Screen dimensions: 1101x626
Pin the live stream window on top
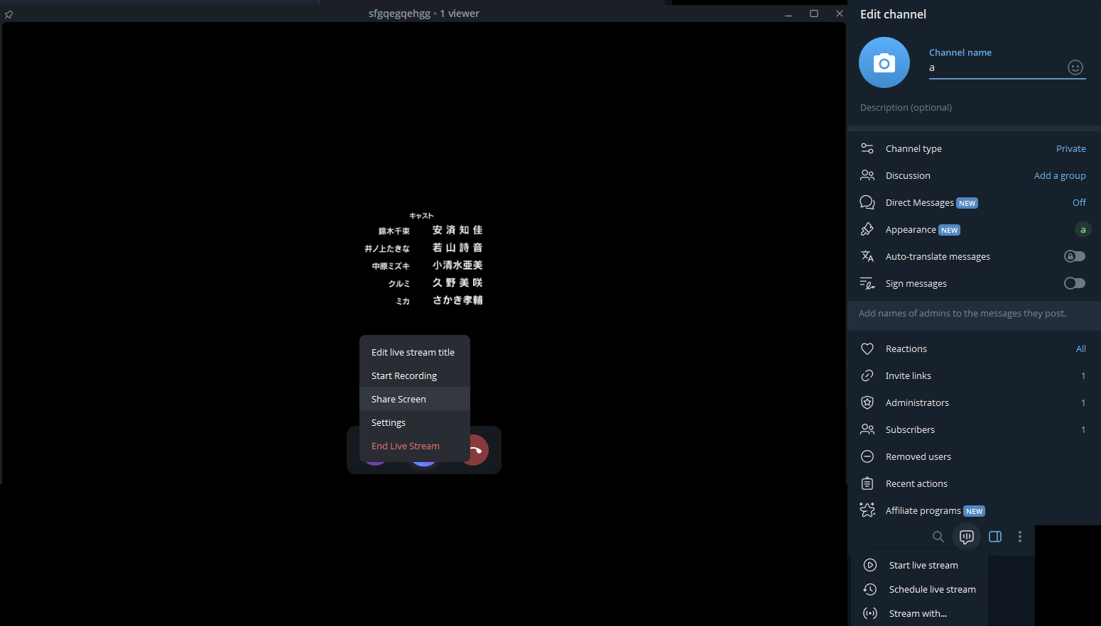9,14
